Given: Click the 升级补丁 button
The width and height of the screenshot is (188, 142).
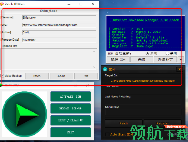Looking at the screenshot, I should tap(165, 59).
